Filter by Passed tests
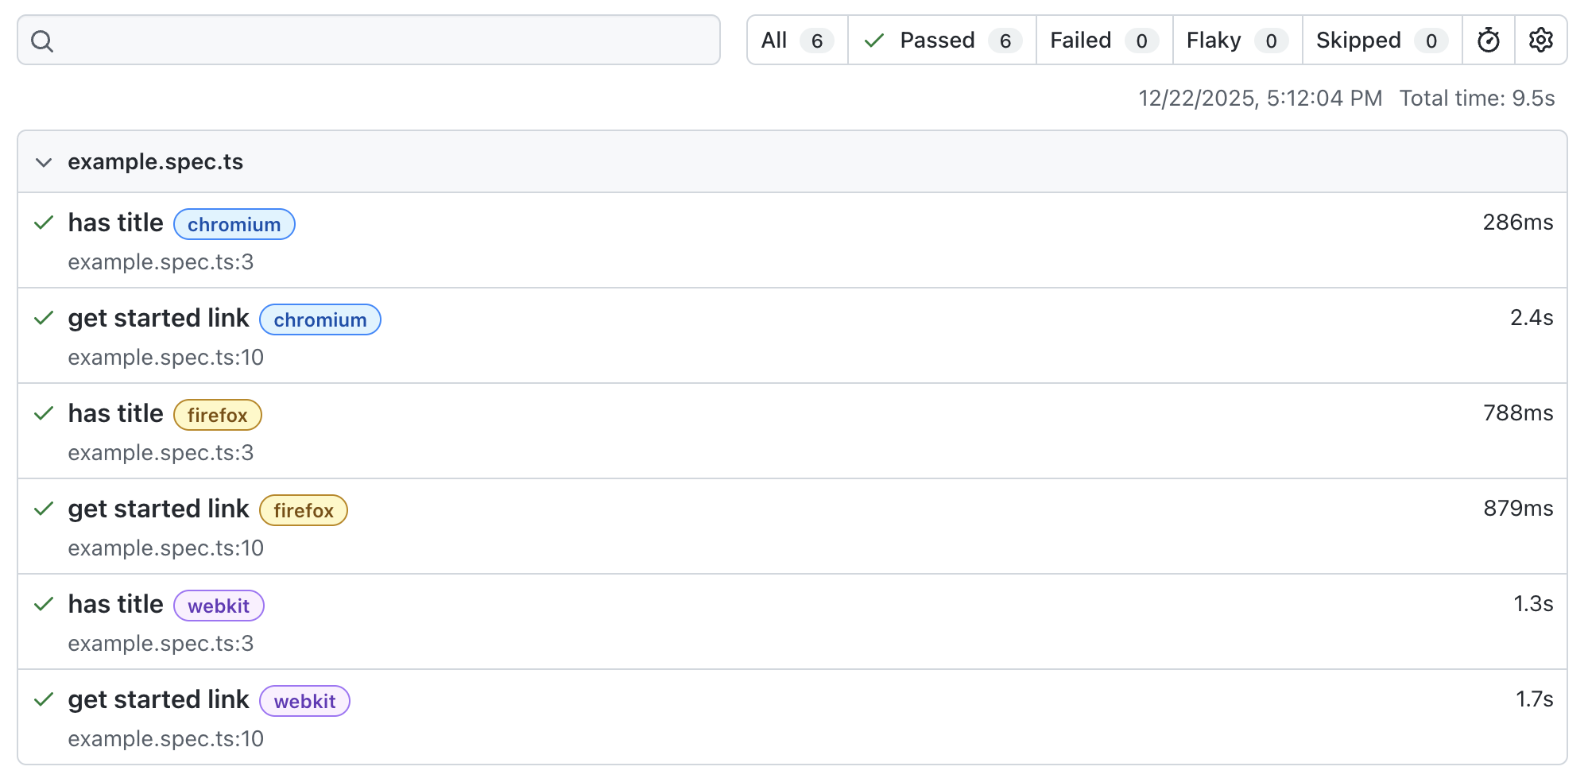The image size is (1588, 782). coord(942,40)
